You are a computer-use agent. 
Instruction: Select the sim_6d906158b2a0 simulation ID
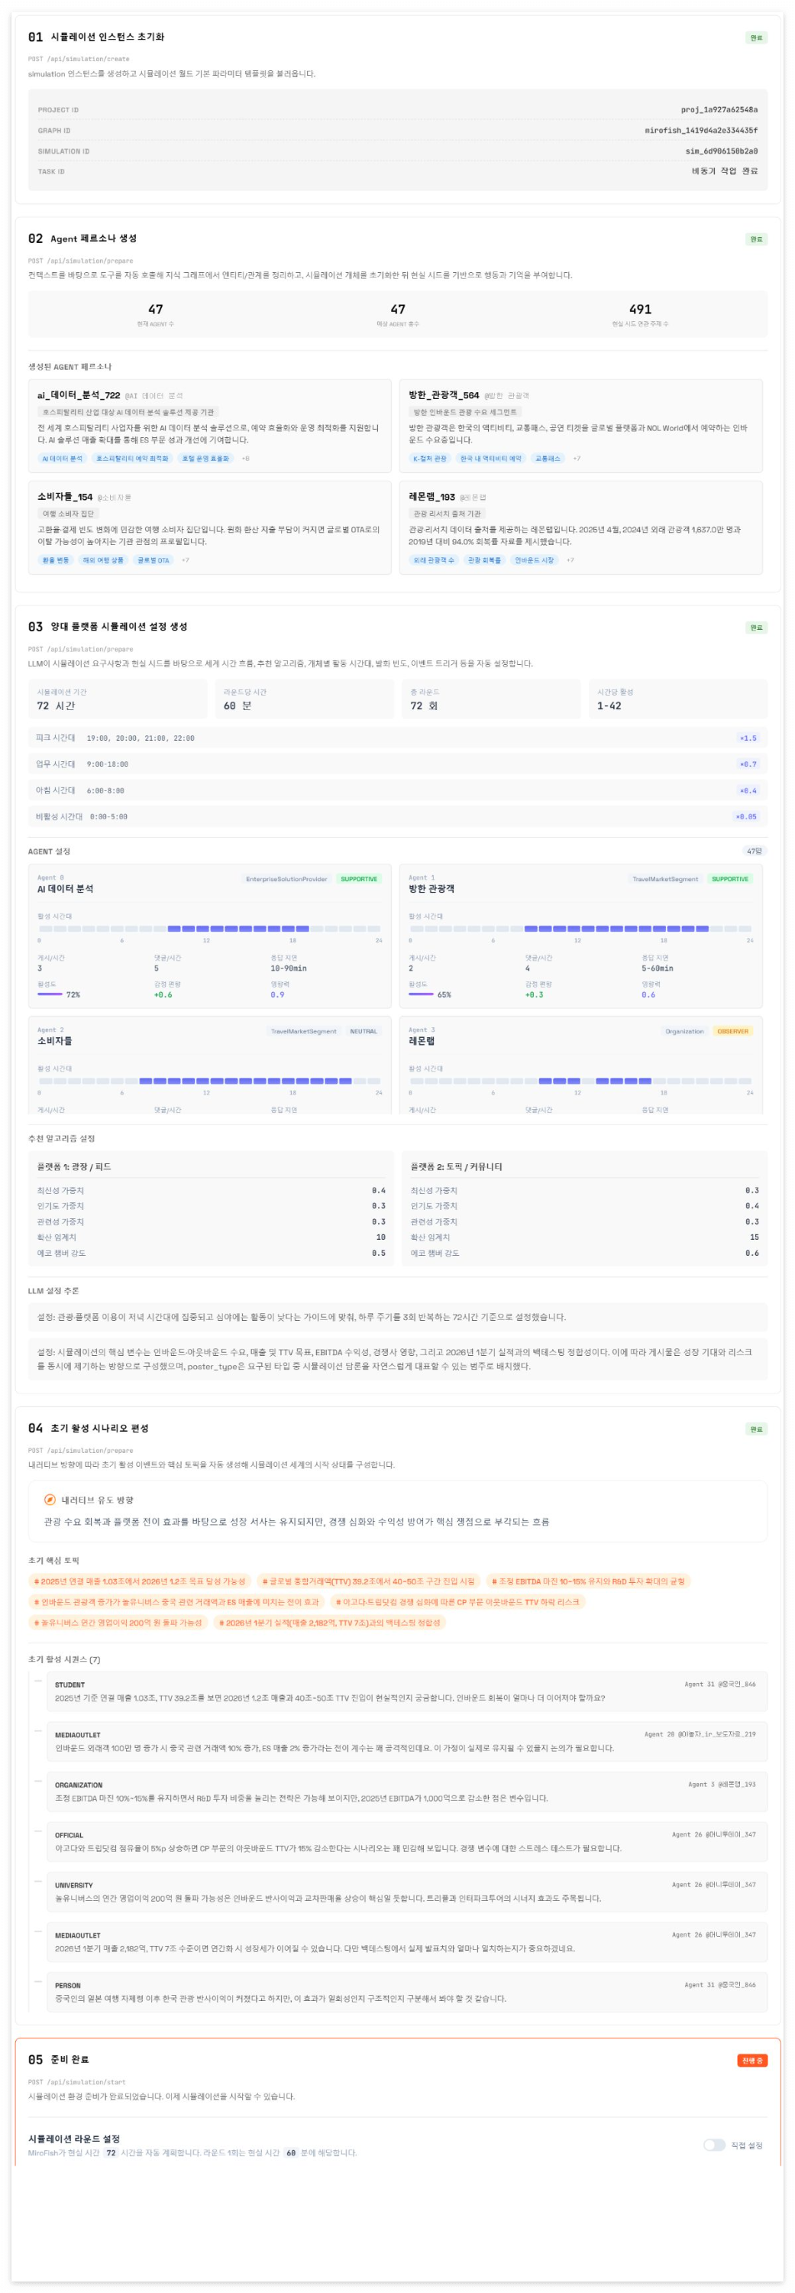click(721, 151)
